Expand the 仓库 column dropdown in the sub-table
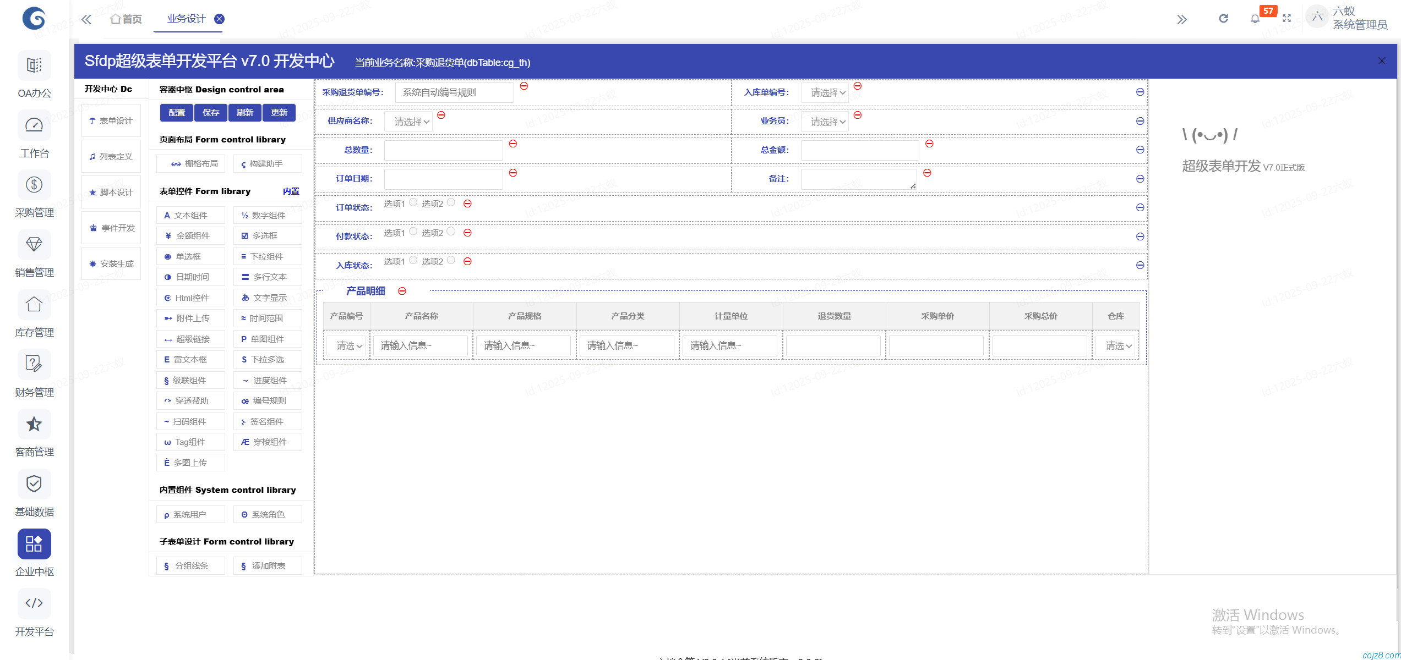 [1115, 346]
